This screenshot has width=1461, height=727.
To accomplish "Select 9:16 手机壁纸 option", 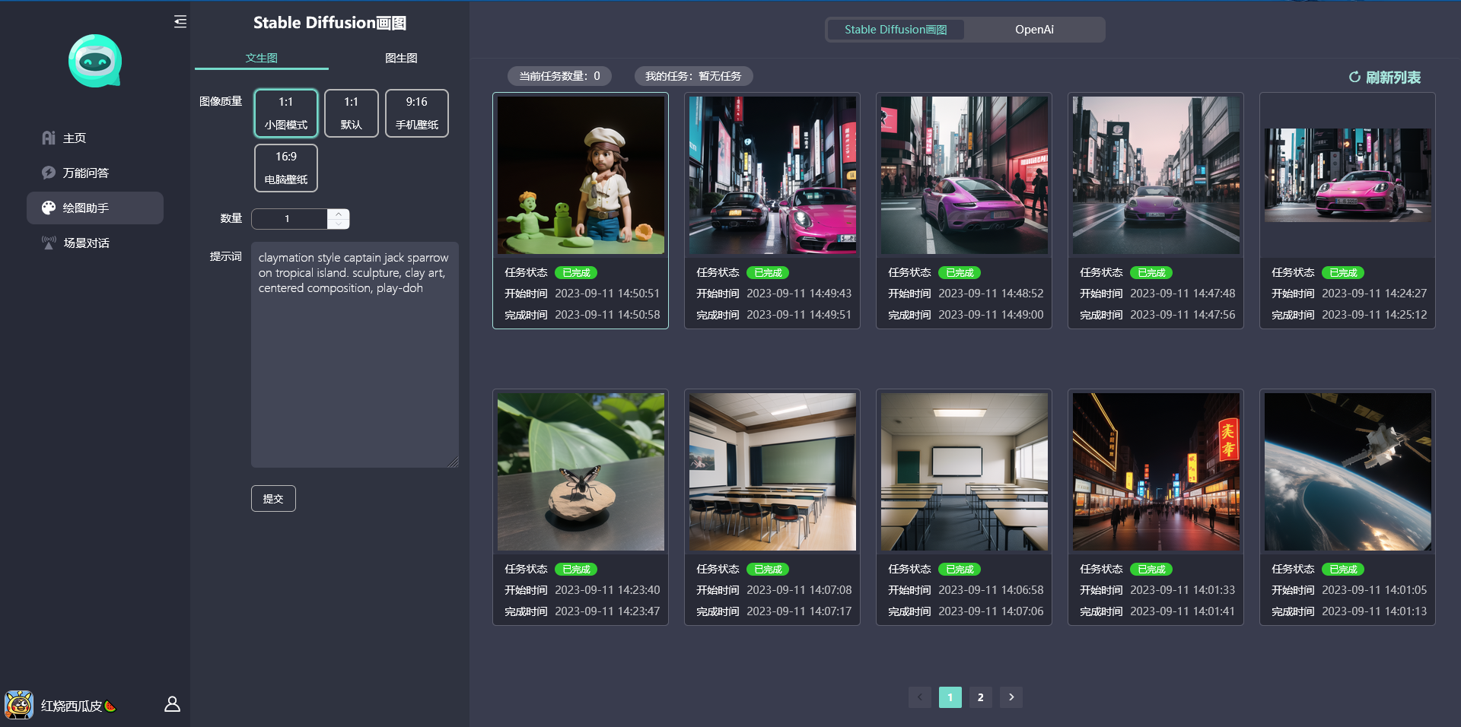I will [x=417, y=113].
